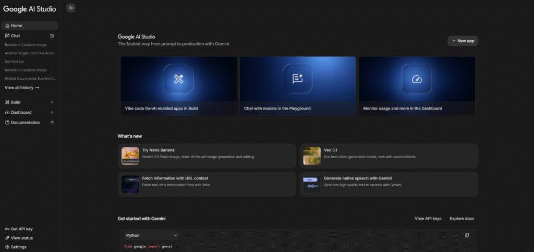
Task: Expand the Build submenu chevron
Action: [x=52, y=102]
